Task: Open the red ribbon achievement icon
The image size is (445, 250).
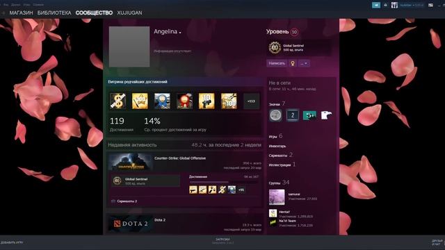Action: (184, 101)
